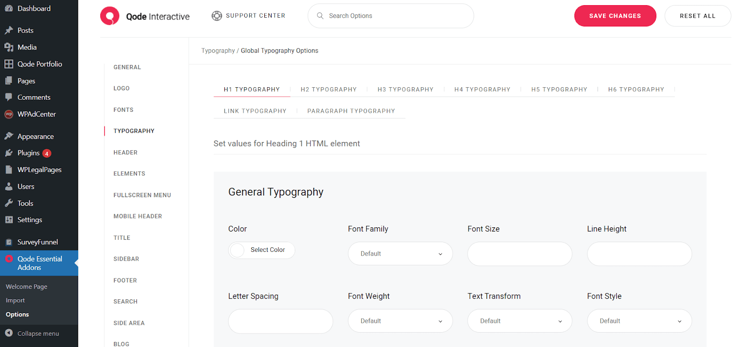Open WPLegalPages in the sidebar
Image resolution: width=743 pixels, height=347 pixels.
click(x=39, y=170)
